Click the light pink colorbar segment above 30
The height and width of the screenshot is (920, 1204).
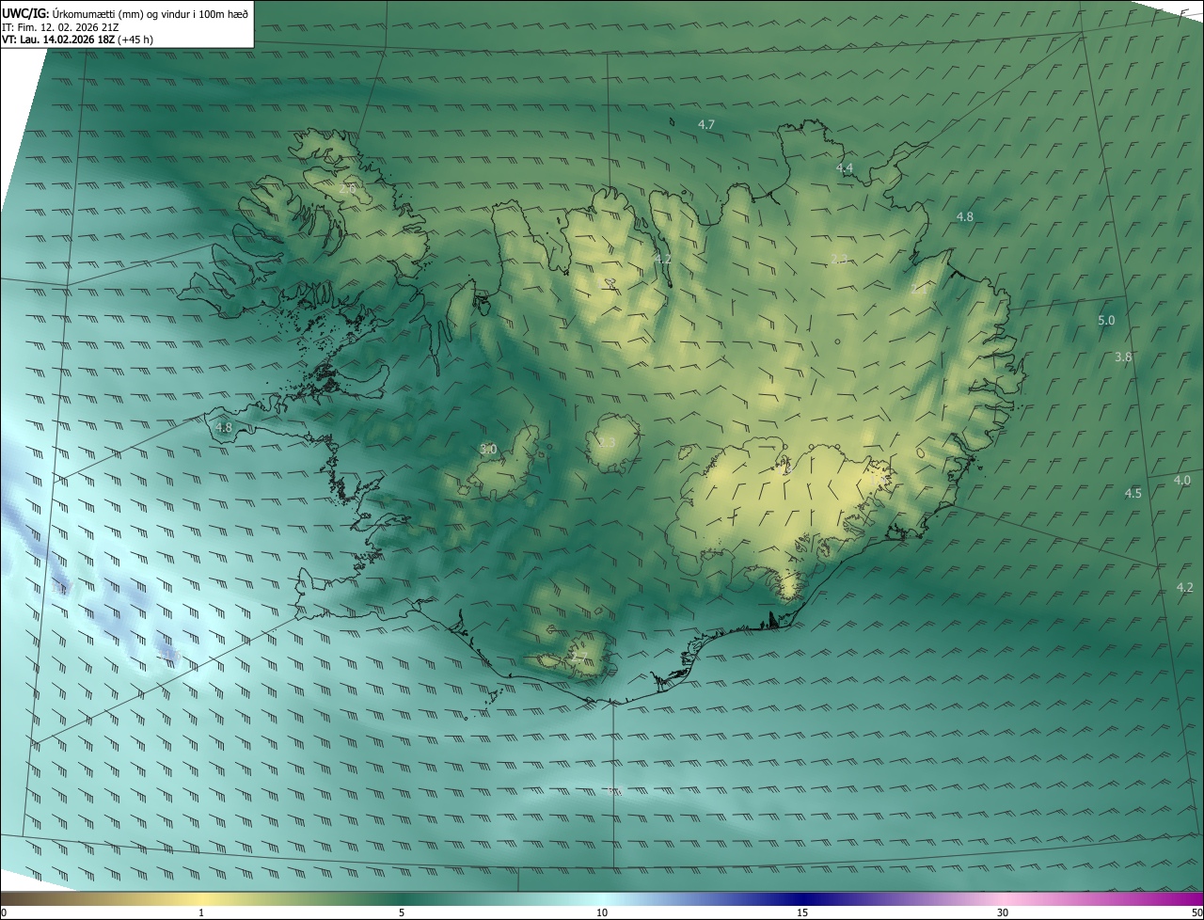pos(1003,898)
